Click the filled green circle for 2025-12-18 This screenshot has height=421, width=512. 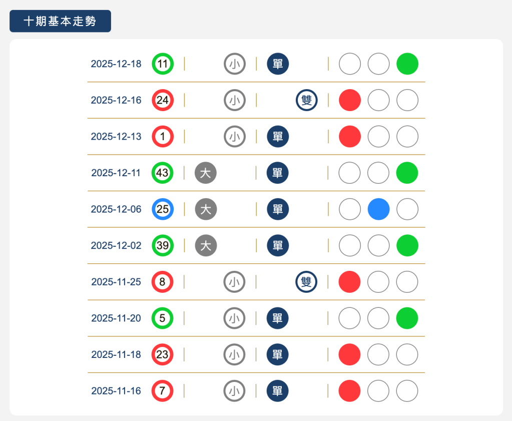[407, 64]
